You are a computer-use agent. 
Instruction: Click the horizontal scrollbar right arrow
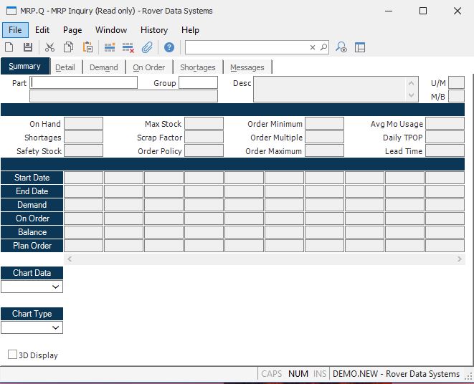pyautogui.click(x=460, y=259)
